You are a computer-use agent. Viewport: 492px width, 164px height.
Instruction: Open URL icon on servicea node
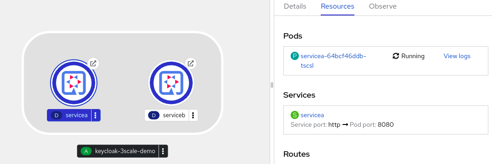93,63
